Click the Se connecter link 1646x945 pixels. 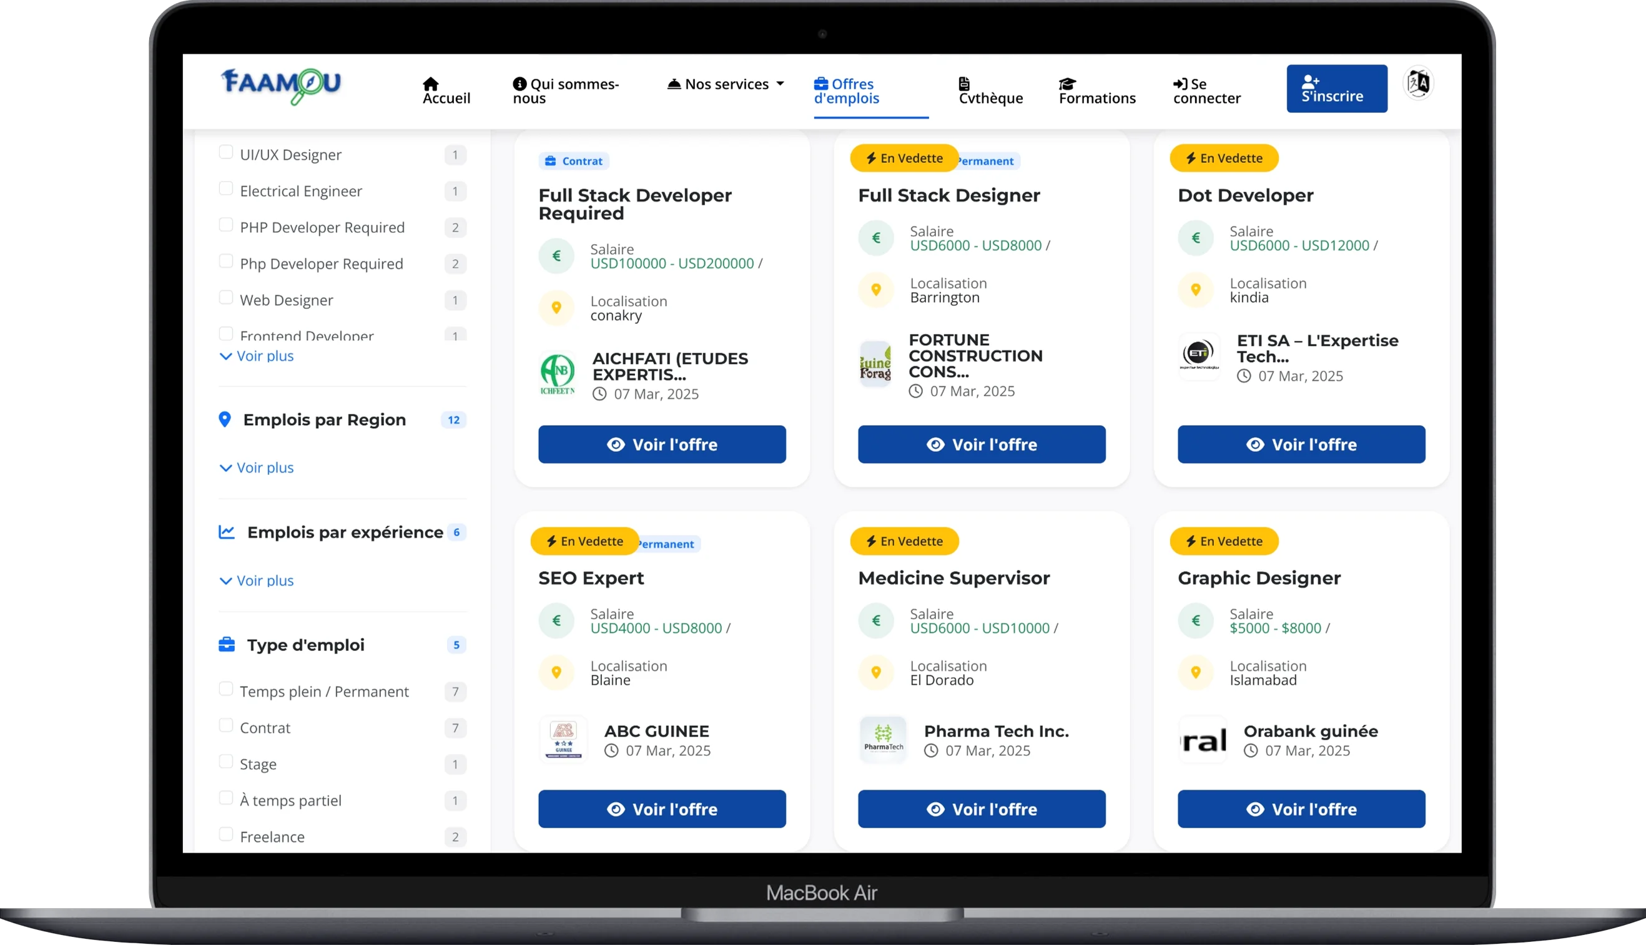tap(1206, 92)
